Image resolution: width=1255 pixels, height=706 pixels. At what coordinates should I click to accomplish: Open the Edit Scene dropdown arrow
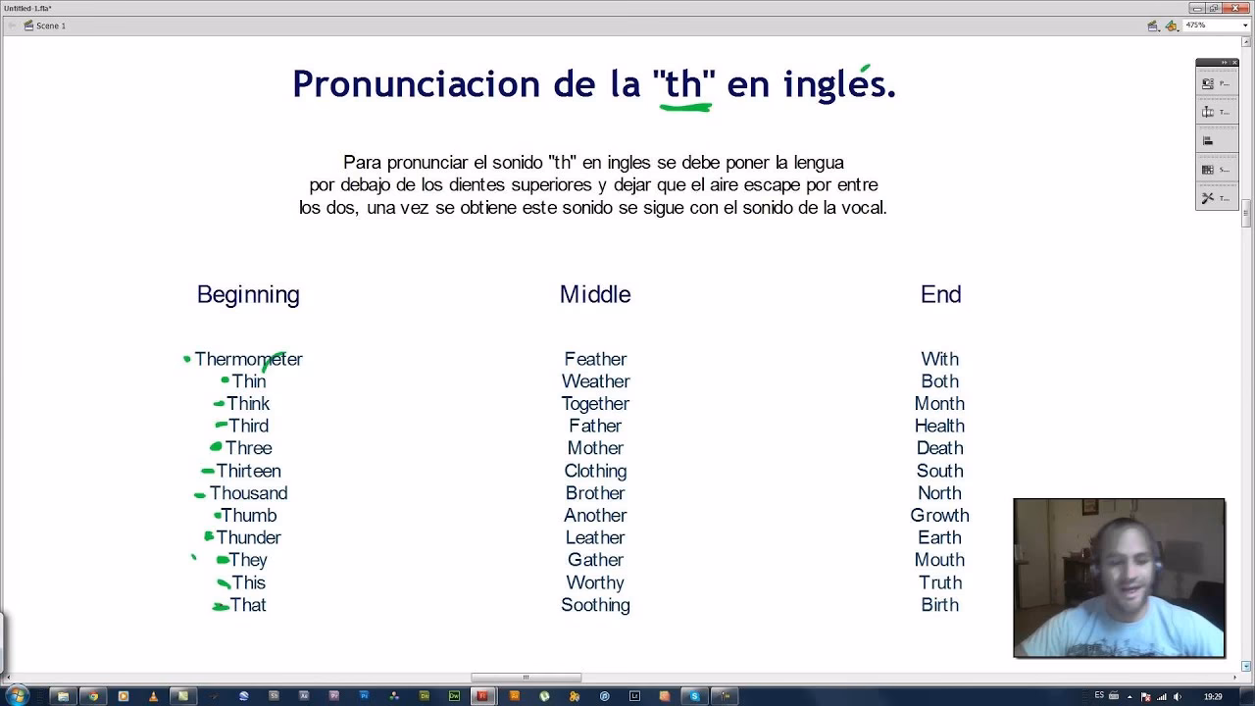1160,30
